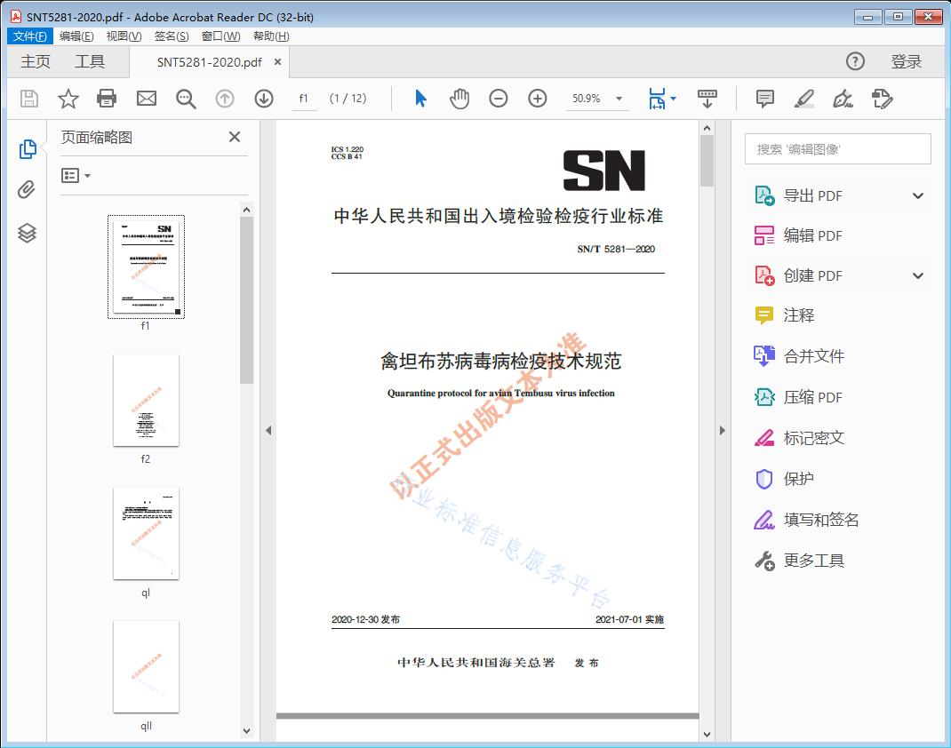Select the f2 page thumbnail
Image resolution: width=951 pixels, height=748 pixels.
(146, 400)
